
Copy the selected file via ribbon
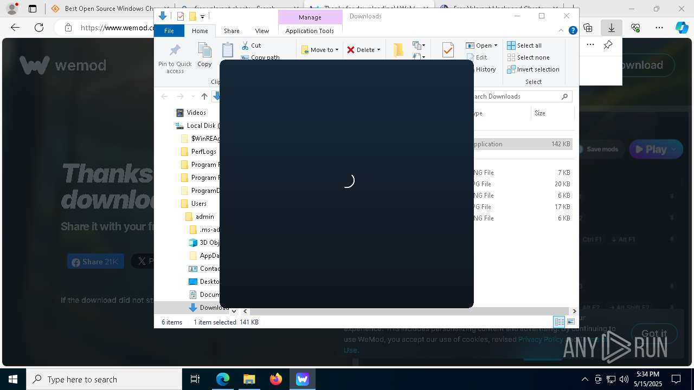[204, 55]
